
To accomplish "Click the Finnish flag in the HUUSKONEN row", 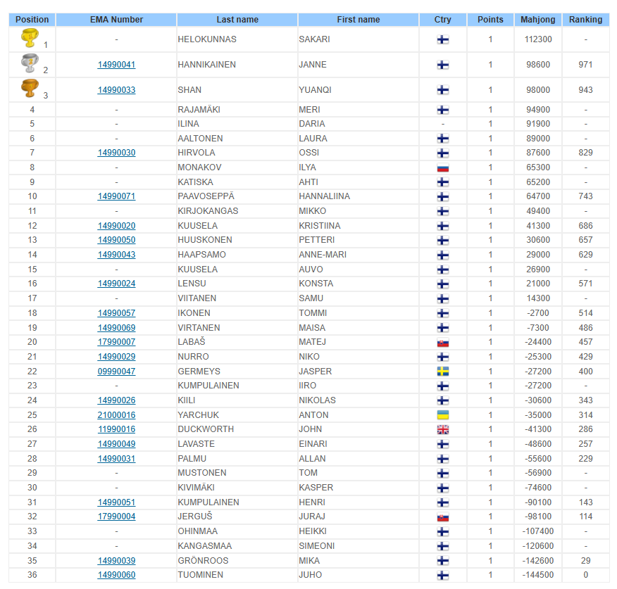I will [x=443, y=240].
